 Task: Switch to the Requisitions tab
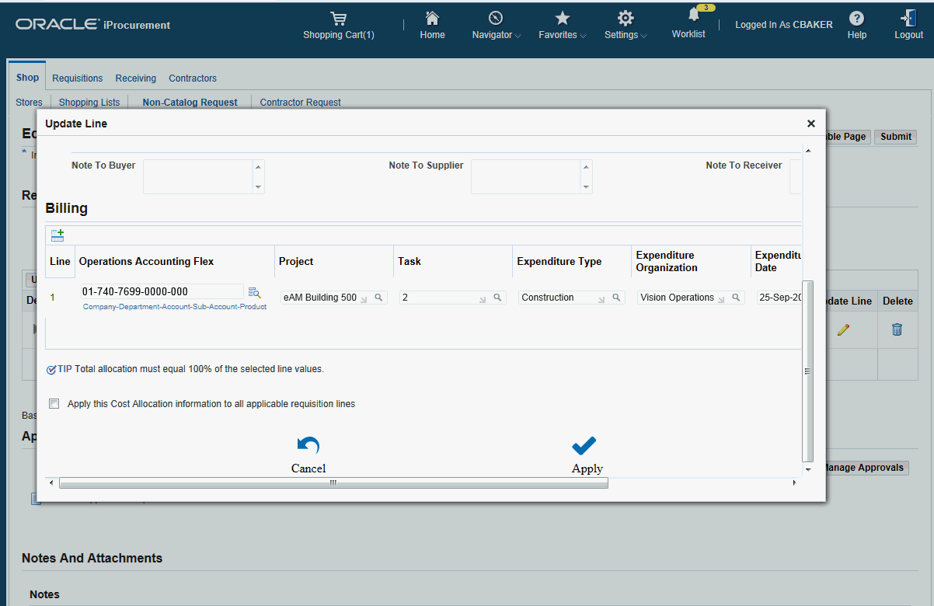click(x=78, y=78)
